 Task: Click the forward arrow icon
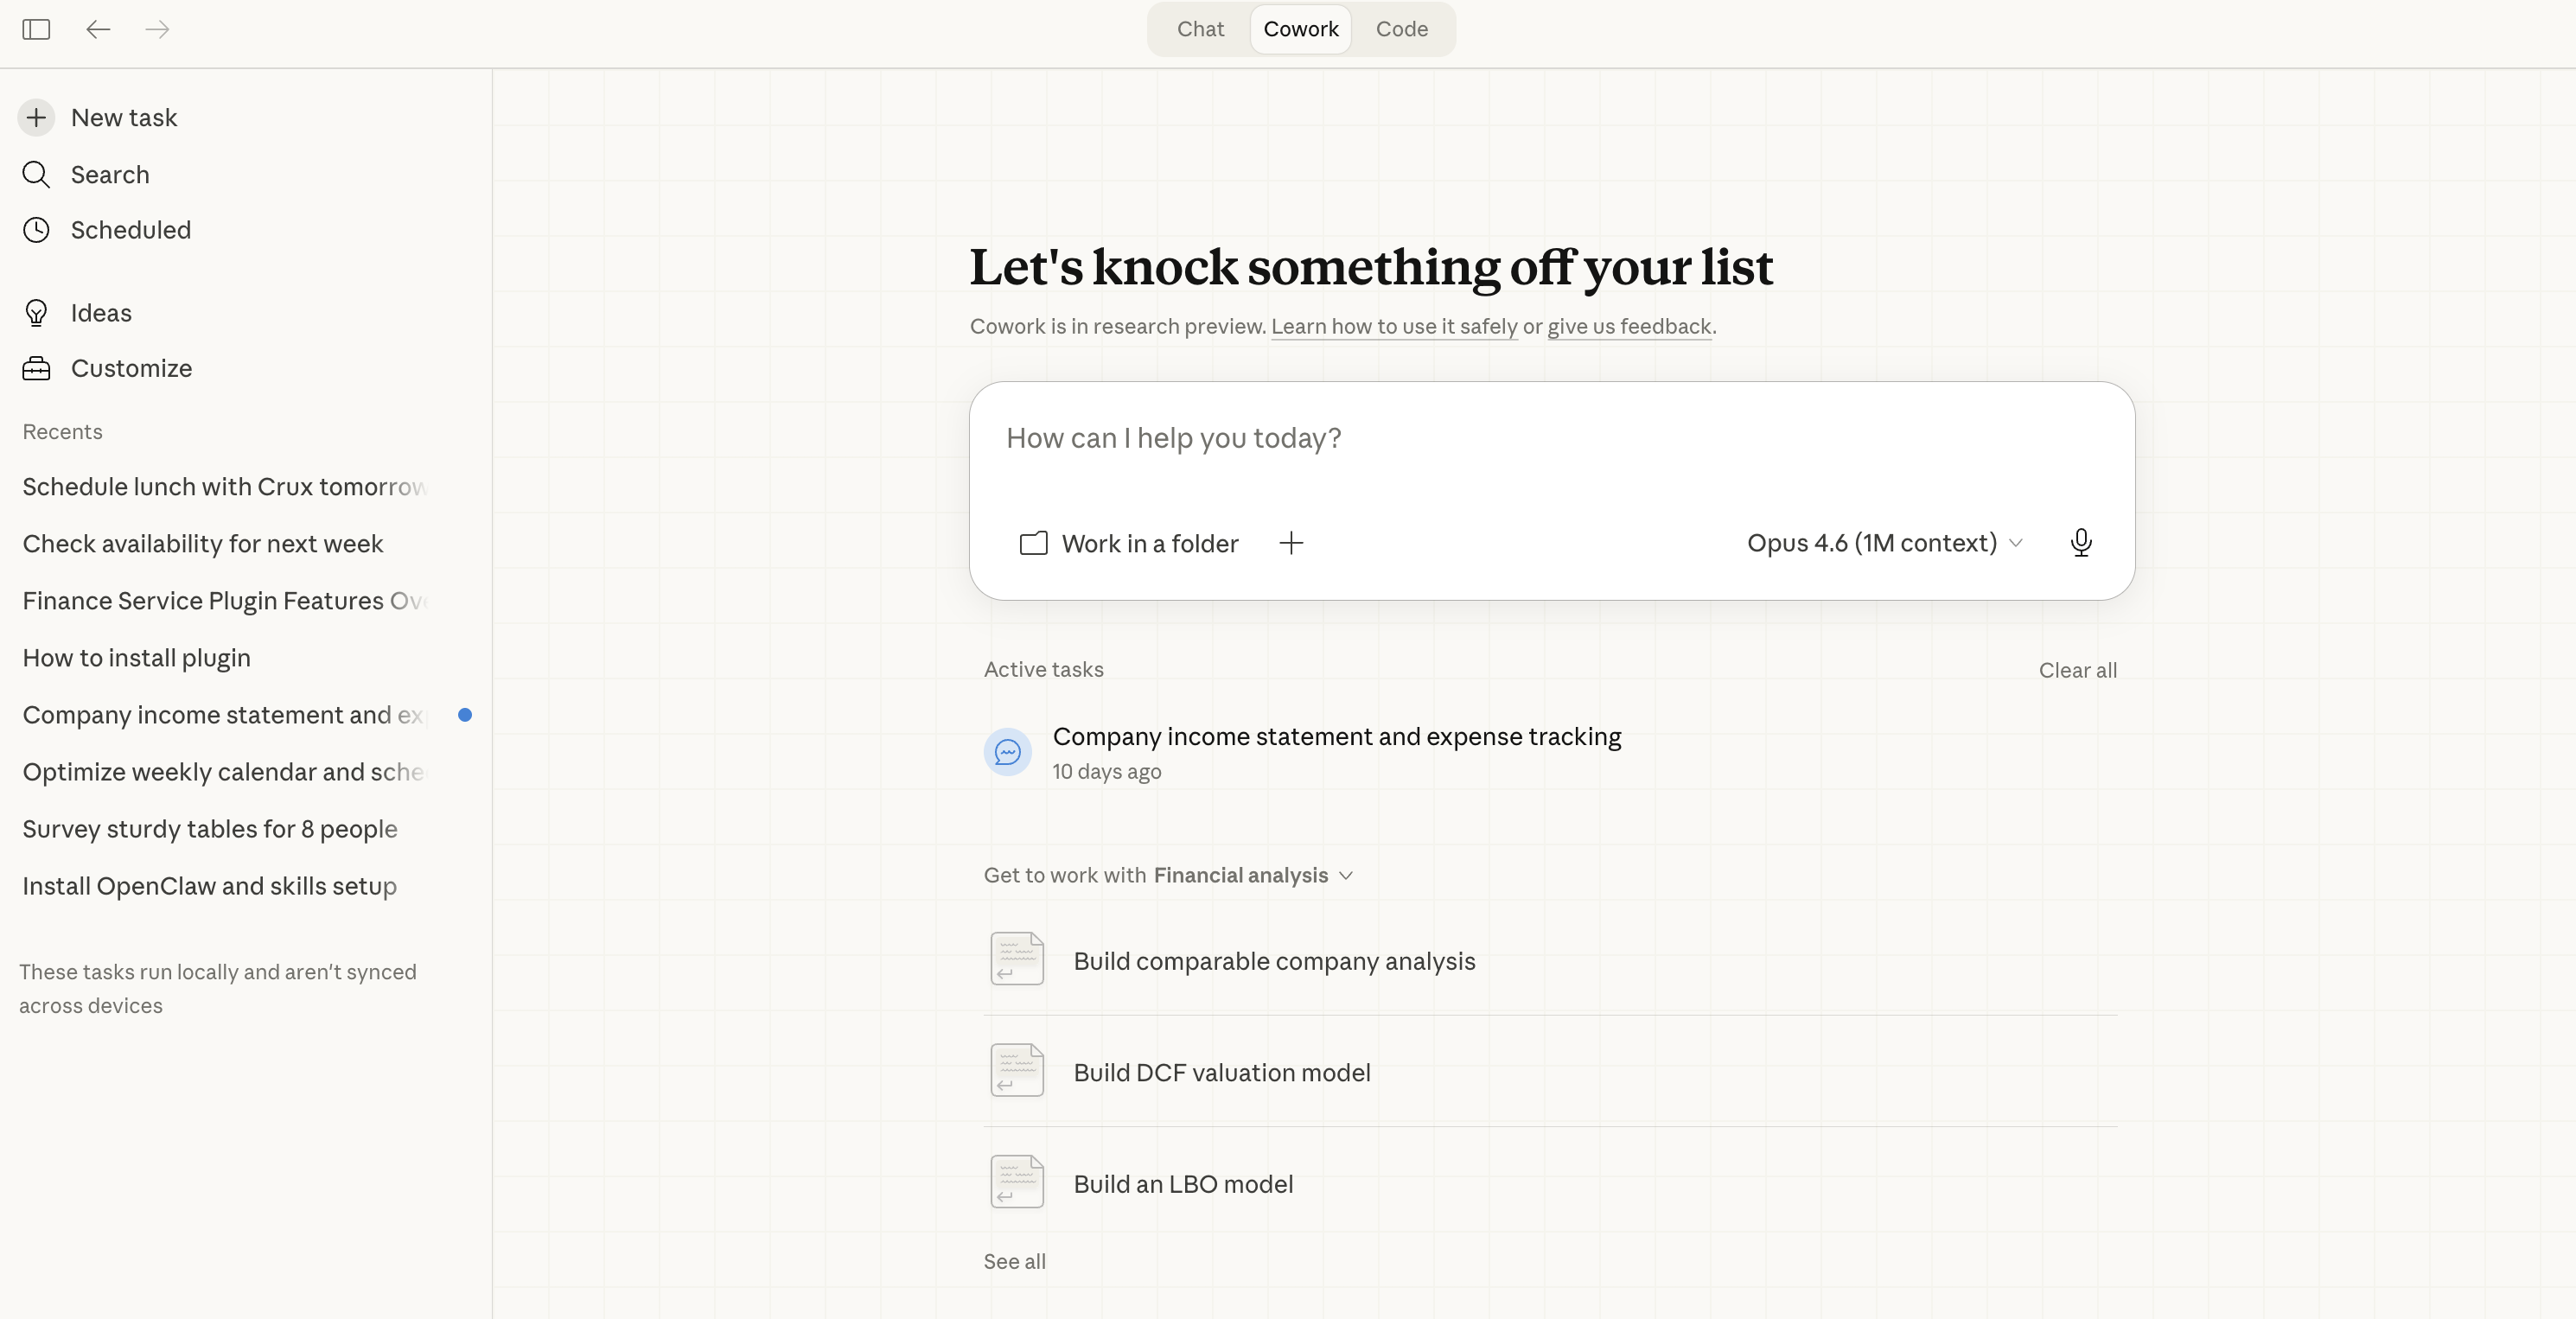pyautogui.click(x=157, y=29)
